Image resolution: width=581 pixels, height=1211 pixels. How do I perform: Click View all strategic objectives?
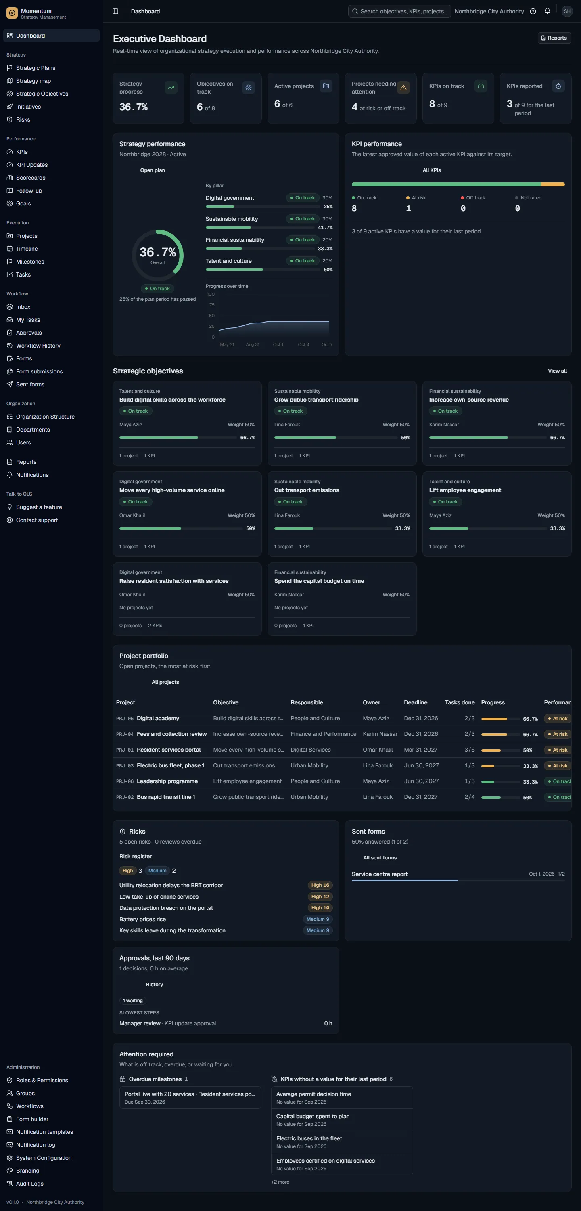point(558,371)
